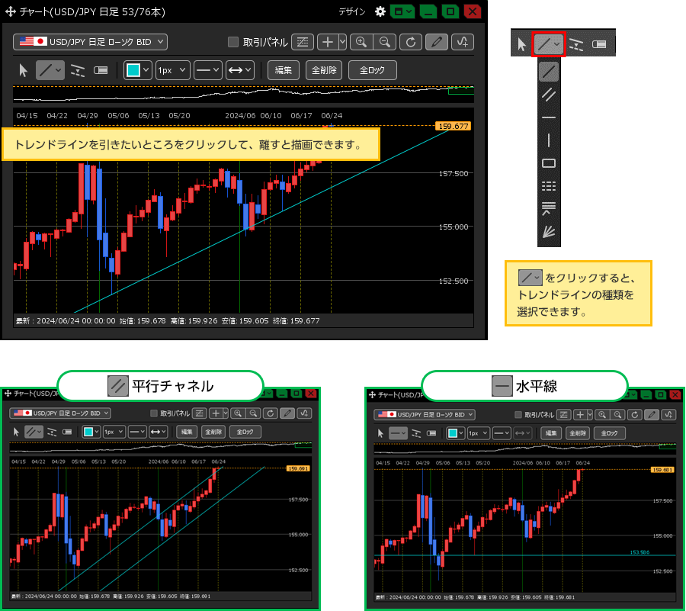The width and height of the screenshot is (686, 611).
Task: Toggle the pencil drawing mode in 平行チャネル window
Action: (287, 413)
